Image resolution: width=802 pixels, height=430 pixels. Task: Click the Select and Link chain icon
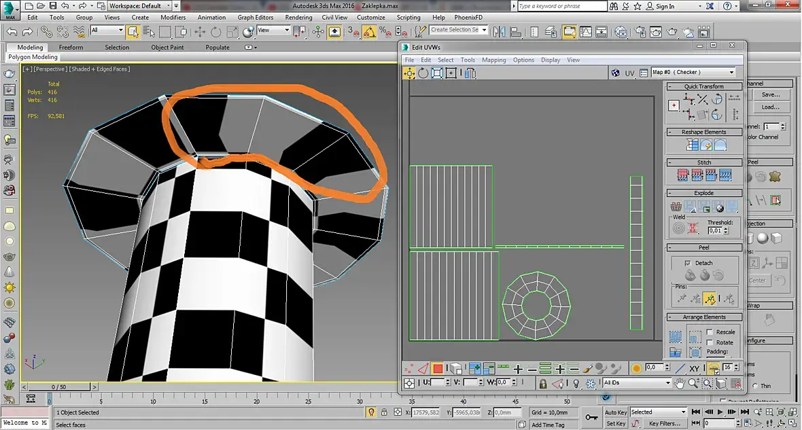point(46,32)
